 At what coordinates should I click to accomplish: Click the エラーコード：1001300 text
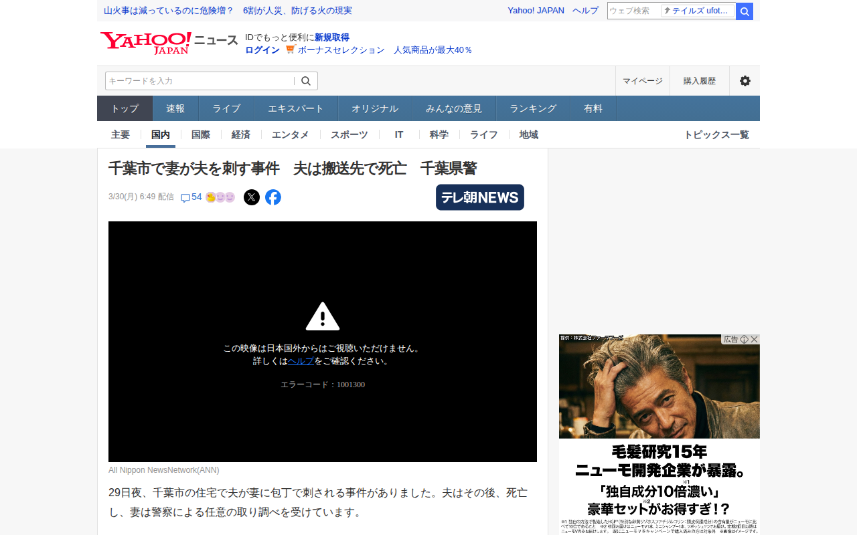tap(323, 385)
